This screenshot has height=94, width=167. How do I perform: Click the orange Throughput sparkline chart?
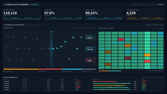(x=145, y=19)
